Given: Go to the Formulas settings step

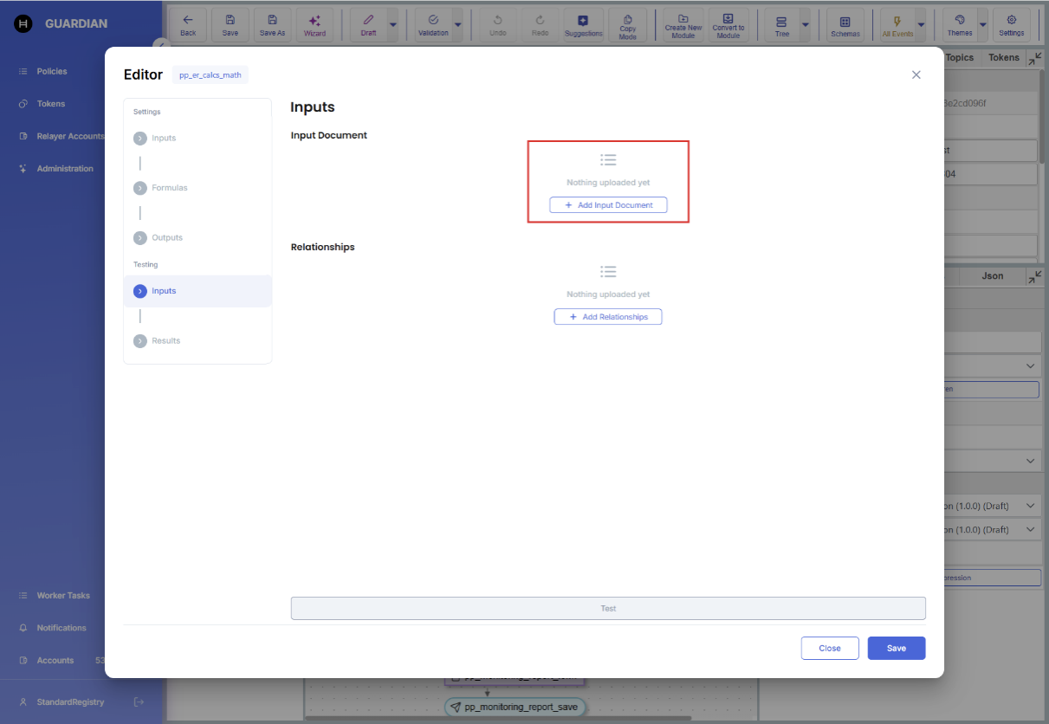Looking at the screenshot, I should 169,188.
